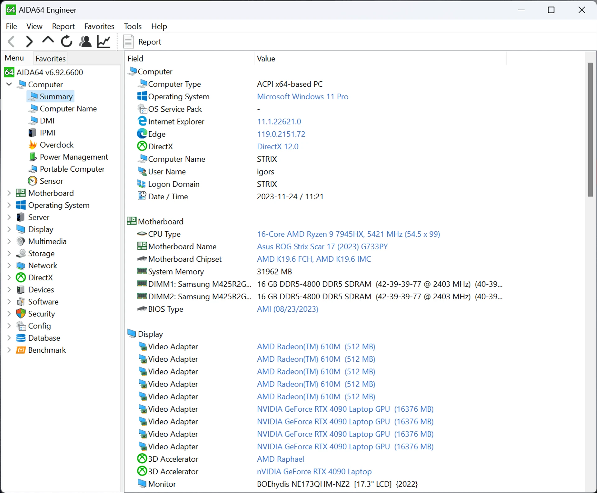Collapse the Computer tree node
The image size is (597, 493).
[9, 84]
